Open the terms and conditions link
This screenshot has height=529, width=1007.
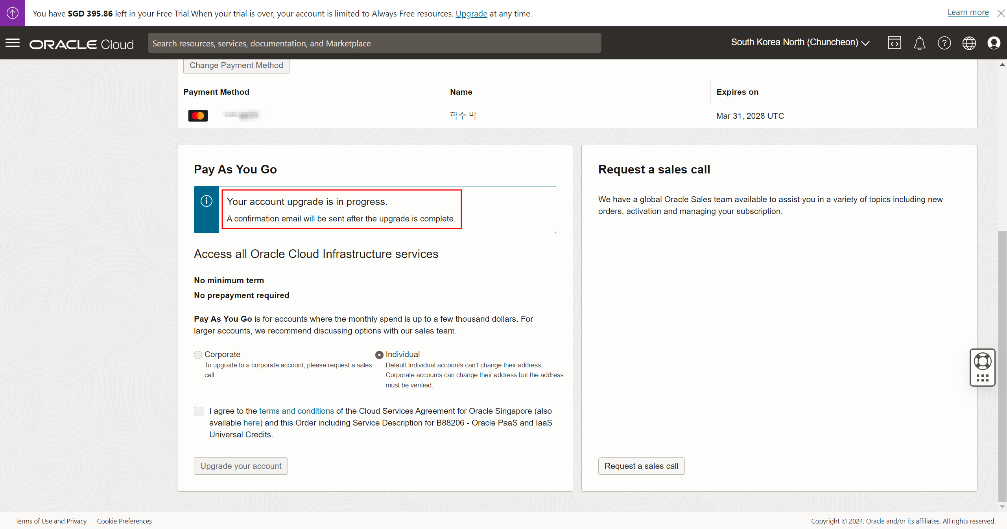(x=296, y=411)
